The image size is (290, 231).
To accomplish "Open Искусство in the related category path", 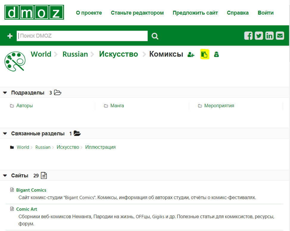I will [68, 147].
